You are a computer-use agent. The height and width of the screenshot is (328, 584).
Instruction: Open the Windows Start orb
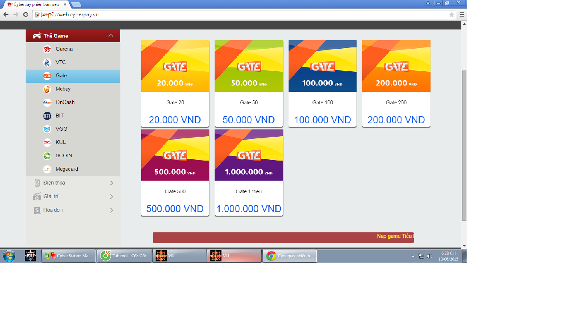point(9,256)
